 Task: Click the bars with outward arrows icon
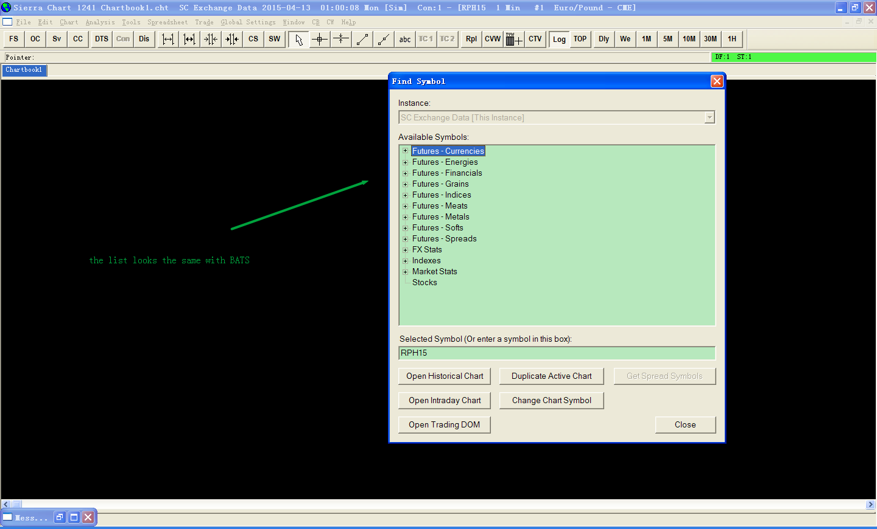[x=168, y=39]
